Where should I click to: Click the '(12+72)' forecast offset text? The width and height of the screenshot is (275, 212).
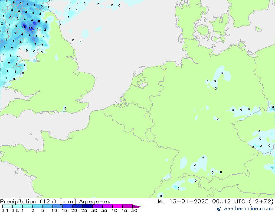pos(261,202)
